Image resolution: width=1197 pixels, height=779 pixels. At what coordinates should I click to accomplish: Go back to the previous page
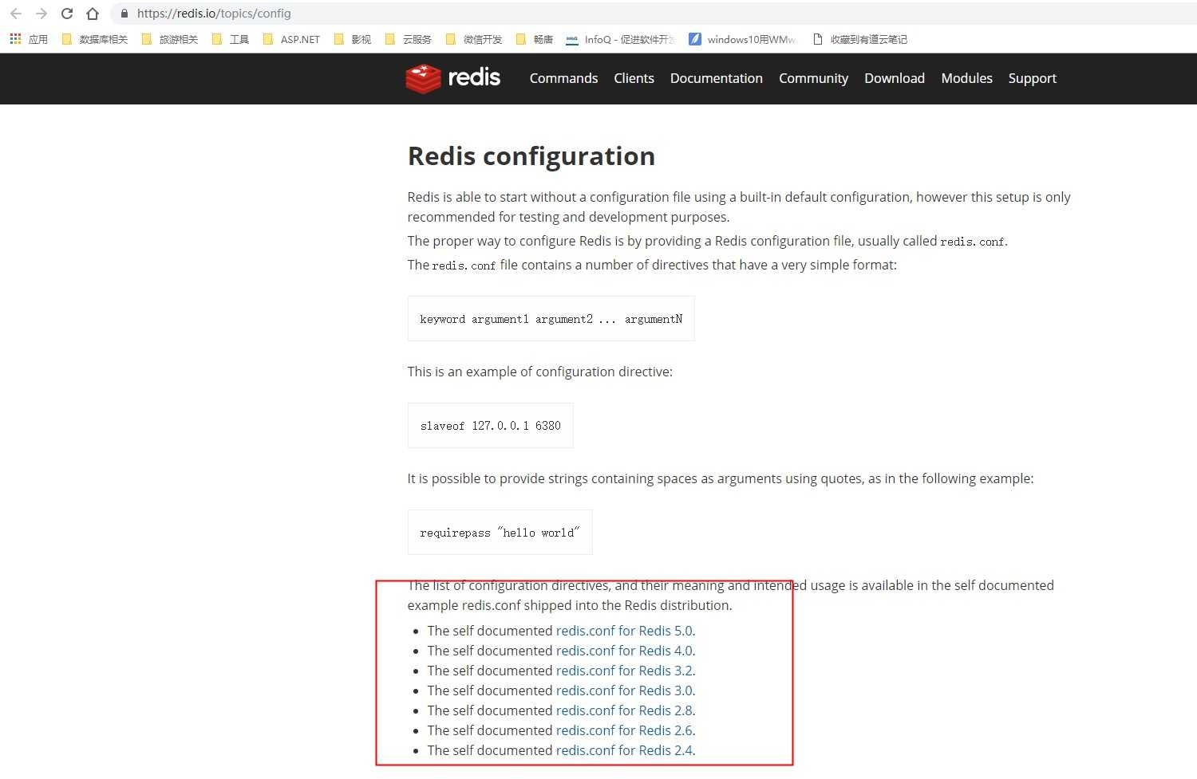pyautogui.click(x=16, y=14)
